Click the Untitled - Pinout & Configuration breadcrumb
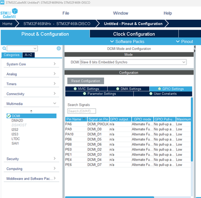The height and width of the screenshot is (198, 201). (x=133, y=24)
